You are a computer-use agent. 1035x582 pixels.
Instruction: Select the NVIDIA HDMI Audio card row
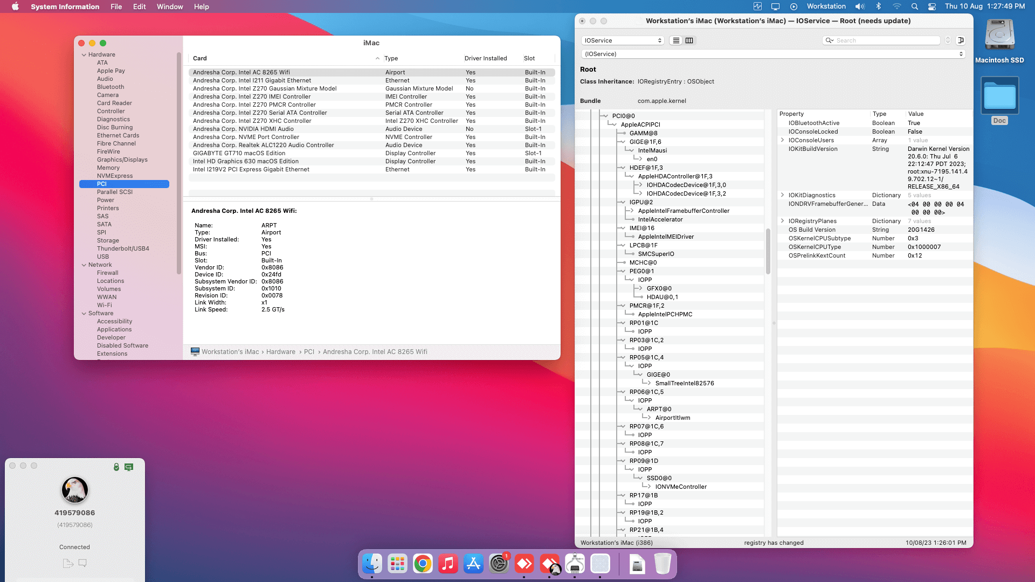372,129
